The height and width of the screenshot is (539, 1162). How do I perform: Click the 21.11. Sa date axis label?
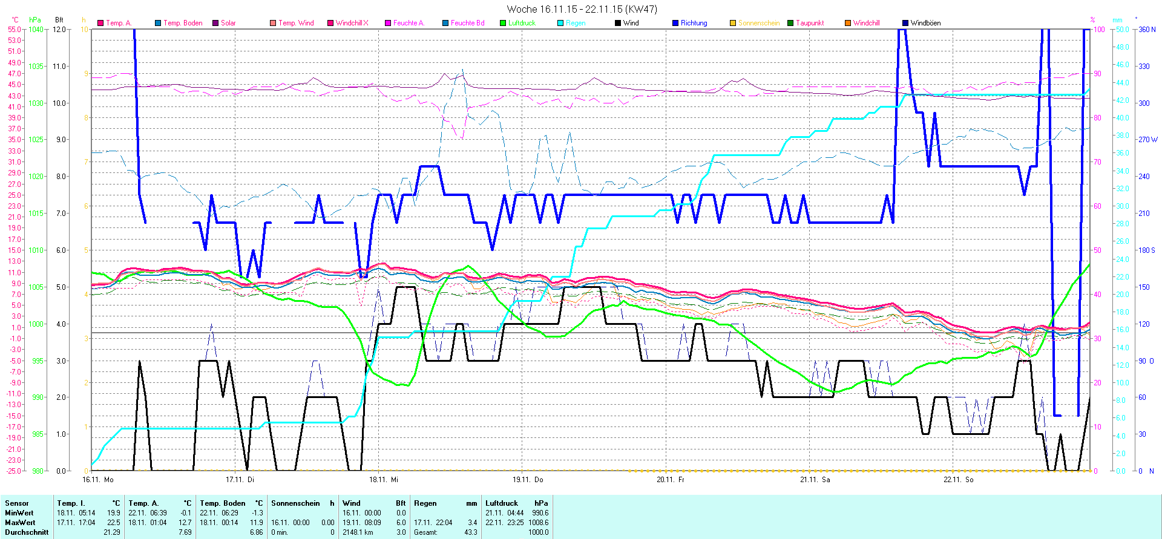[x=815, y=480]
